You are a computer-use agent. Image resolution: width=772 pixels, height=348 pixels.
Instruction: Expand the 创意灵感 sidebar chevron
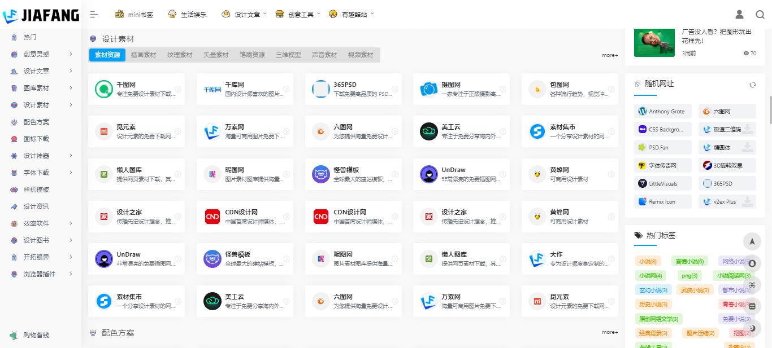71,54
